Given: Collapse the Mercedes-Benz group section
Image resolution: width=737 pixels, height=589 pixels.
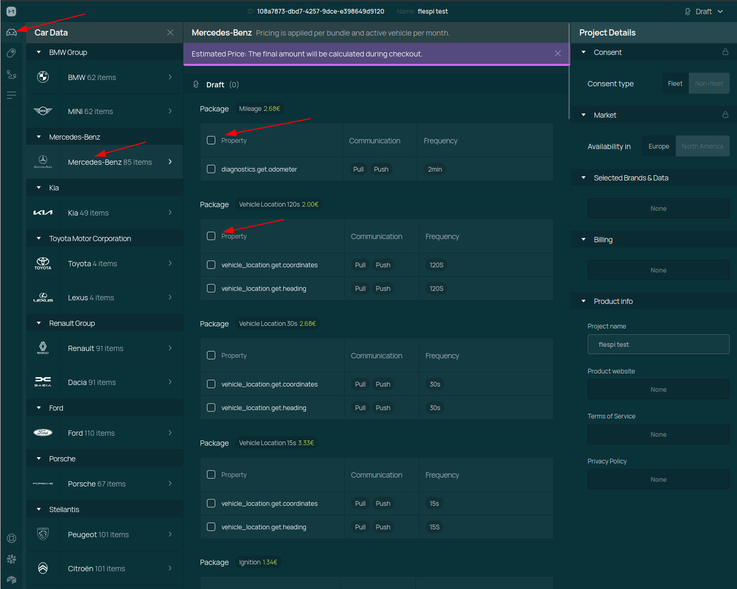Looking at the screenshot, I should [39, 137].
